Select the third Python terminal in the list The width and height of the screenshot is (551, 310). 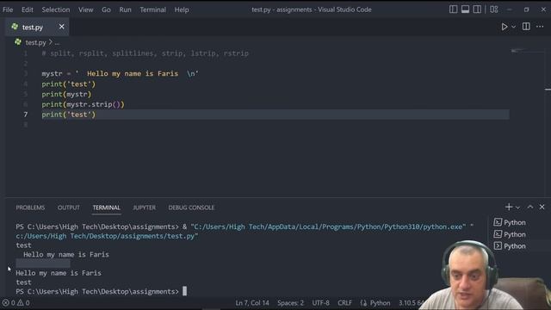pyautogui.click(x=510, y=246)
